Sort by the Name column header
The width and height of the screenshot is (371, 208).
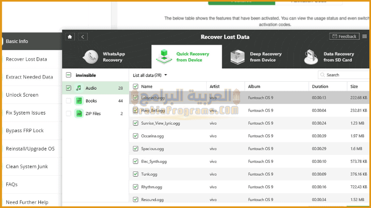coord(147,86)
